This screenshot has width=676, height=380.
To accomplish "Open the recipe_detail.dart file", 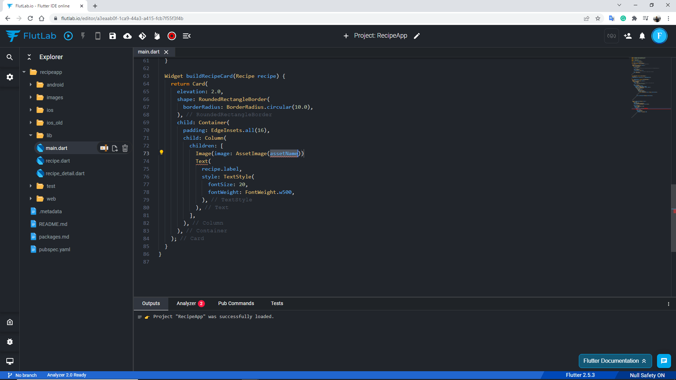I will point(65,173).
